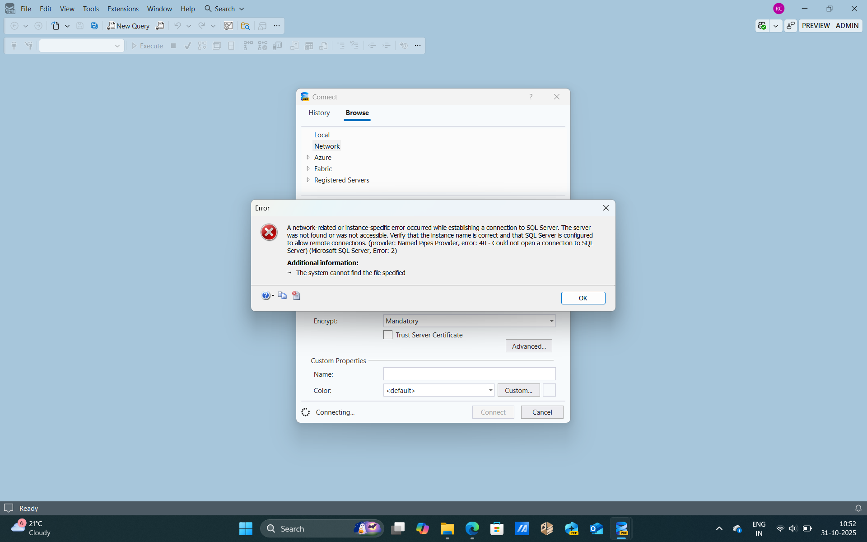Toggle notification bell in the status bar
This screenshot has width=867, height=542.
click(x=858, y=508)
